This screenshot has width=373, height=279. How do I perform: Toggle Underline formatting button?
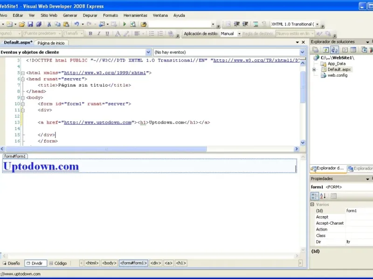[x=107, y=33]
